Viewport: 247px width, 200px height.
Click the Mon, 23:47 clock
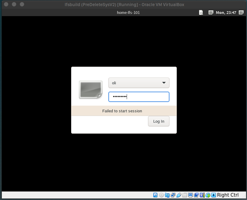click(x=226, y=12)
